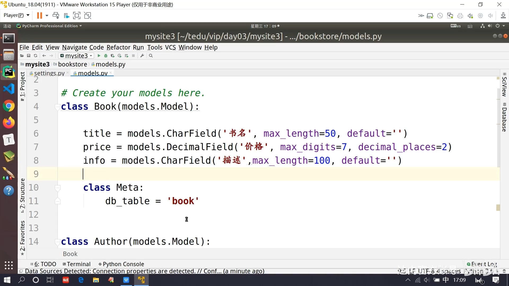Close the settings.py tab
509x286 pixels.
(68, 73)
